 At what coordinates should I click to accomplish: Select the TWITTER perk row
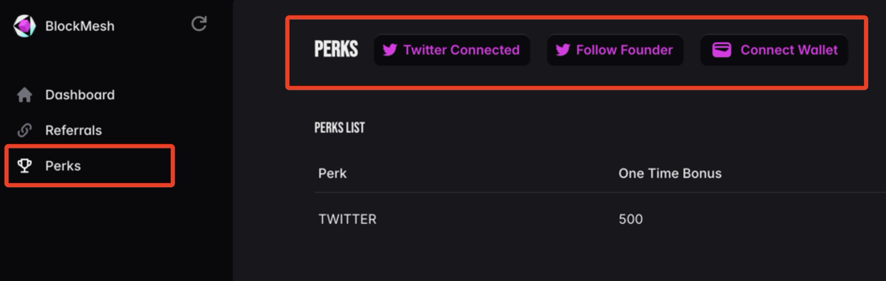point(600,219)
